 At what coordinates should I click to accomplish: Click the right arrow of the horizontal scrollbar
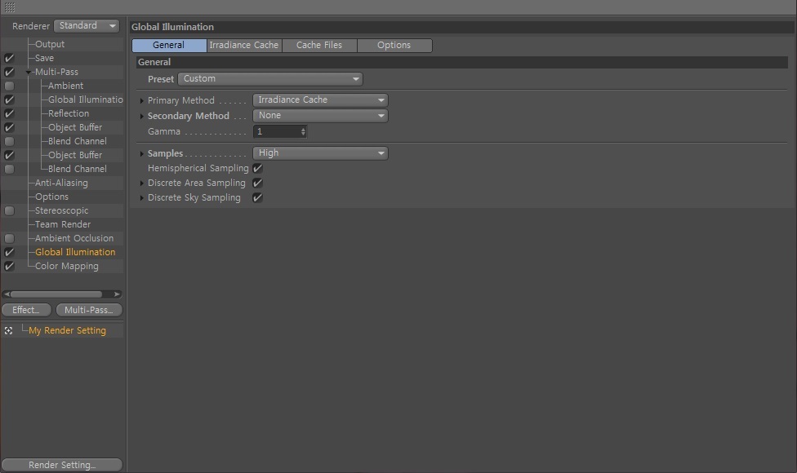(x=118, y=294)
